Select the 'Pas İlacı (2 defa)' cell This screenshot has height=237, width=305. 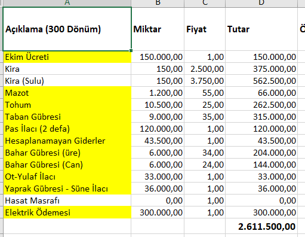pyautogui.click(x=67, y=129)
